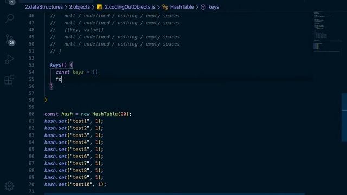Click the HashTable class symbol icon
This screenshot has height=195, width=347.
(165, 7)
